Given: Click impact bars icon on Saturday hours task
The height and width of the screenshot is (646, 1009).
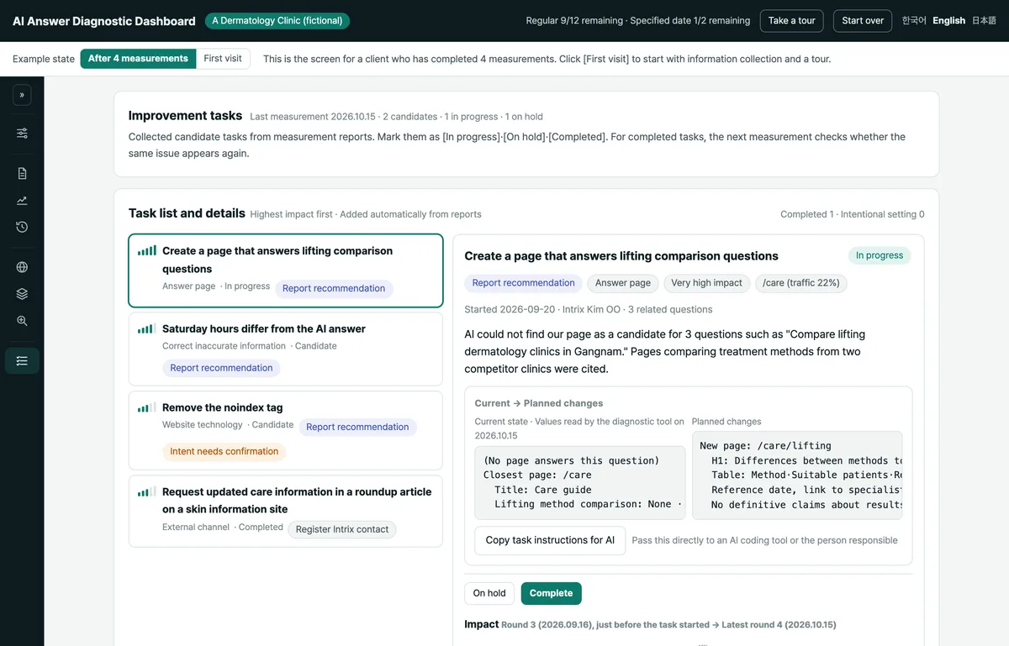Looking at the screenshot, I should (147, 328).
